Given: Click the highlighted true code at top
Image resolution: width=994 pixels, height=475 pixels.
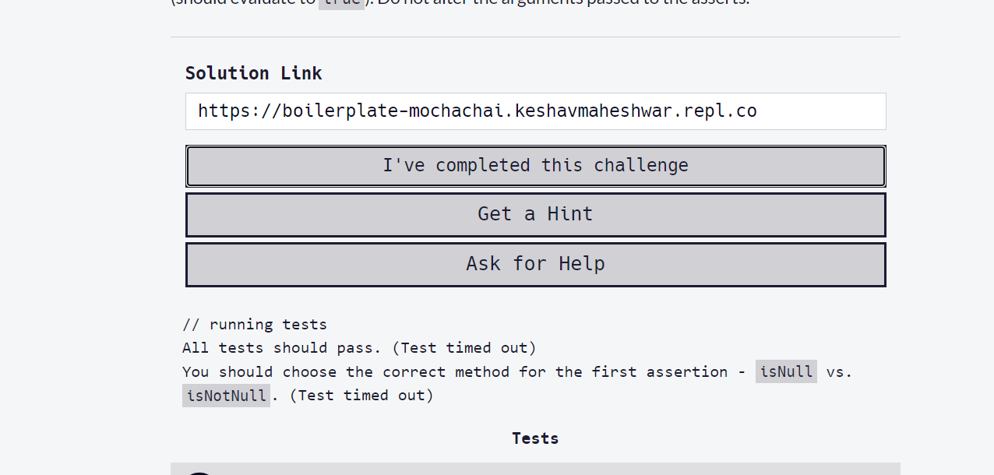Looking at the screenshot, I should (x=341, y=3).
